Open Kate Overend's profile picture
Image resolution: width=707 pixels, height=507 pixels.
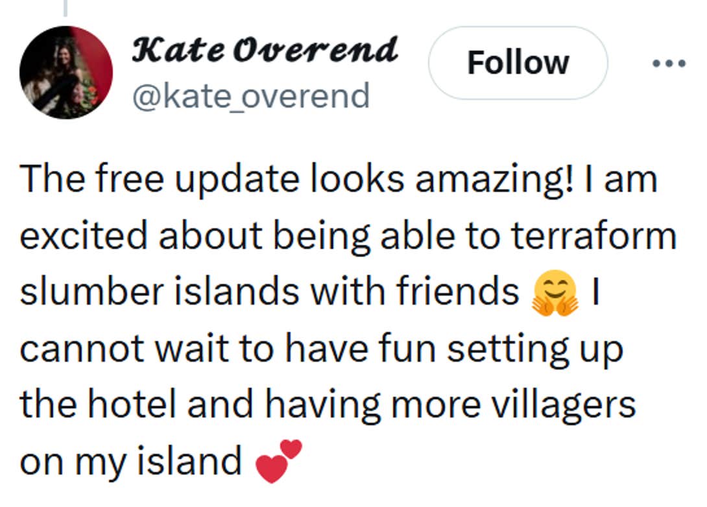click(x=66, y=72)
